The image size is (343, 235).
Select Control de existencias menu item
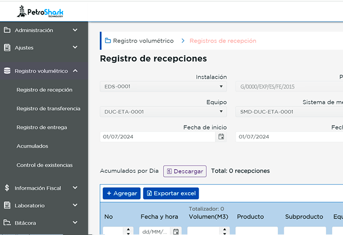coord(44,165)
